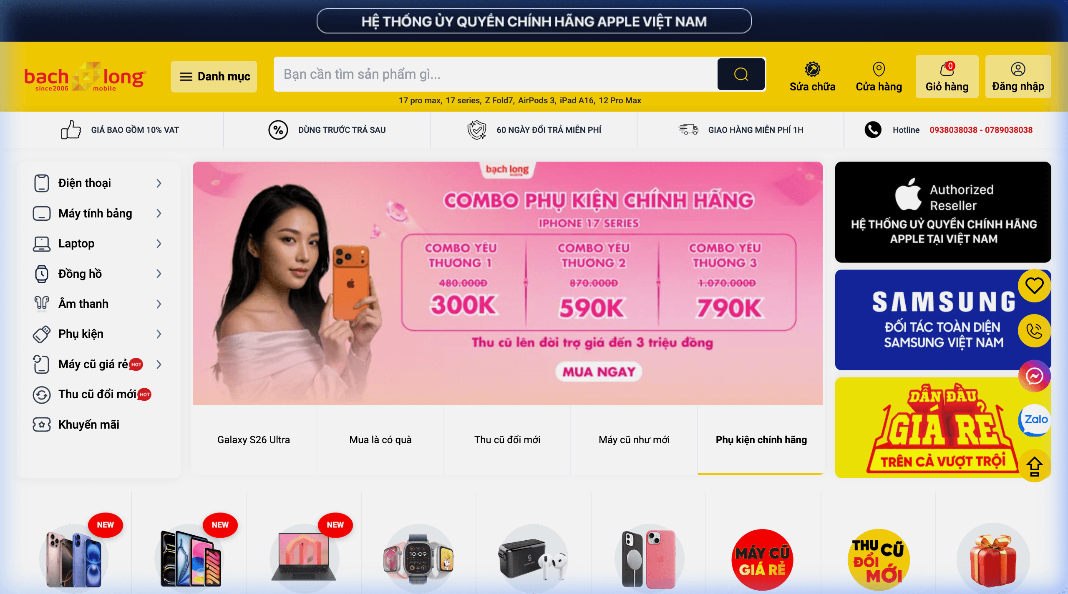Viewport: 1068px width, 594px height.
Task: Click the floating phone call icon
Action: [x=1035, y=331]
